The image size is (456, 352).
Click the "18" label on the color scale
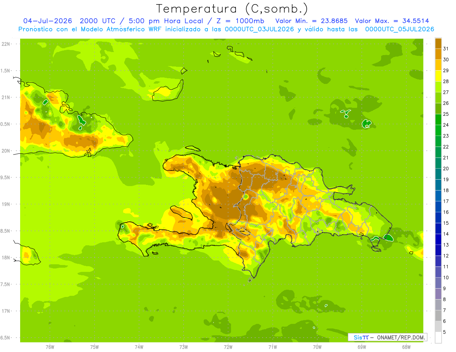tap(446, 190)
